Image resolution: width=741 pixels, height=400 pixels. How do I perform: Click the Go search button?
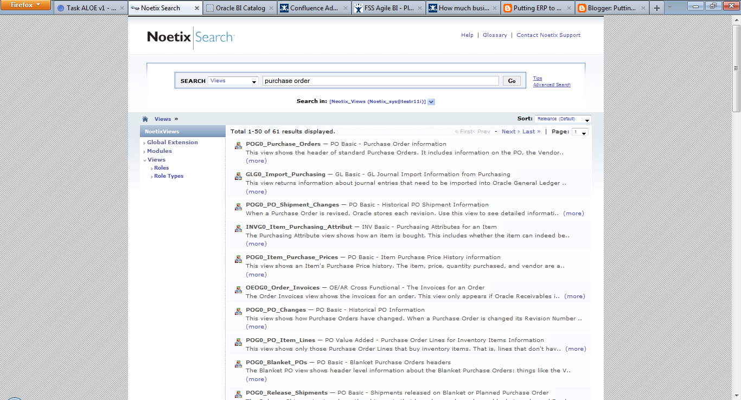tap(512, 81)
